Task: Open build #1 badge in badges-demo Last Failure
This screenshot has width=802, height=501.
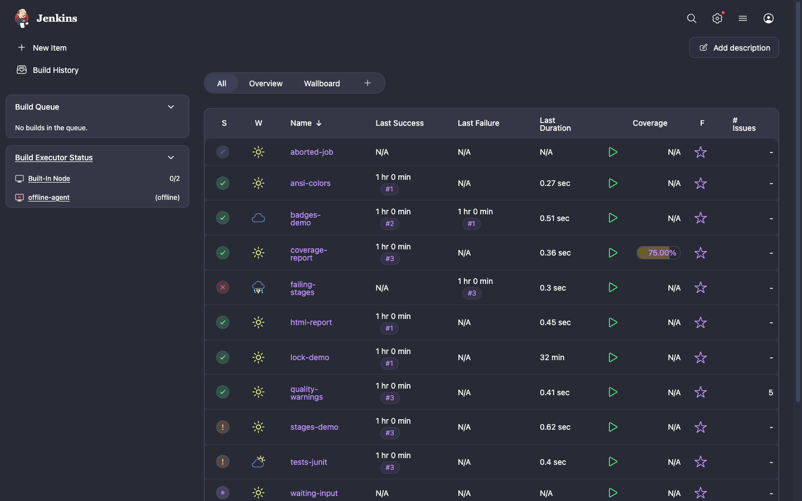Action: pyautogui.click(x=471, y=224)
